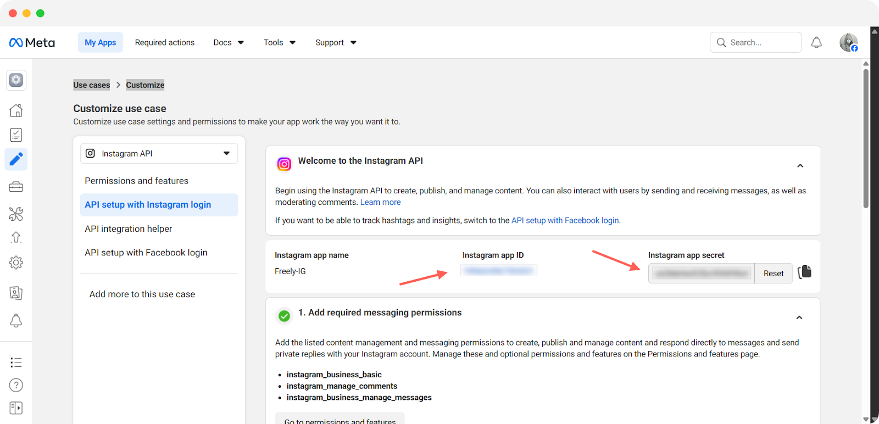Screen dimensions: 879x424
Task: Collapse the Welcome to Instagram API section
Action: click(x=800, y=165)
